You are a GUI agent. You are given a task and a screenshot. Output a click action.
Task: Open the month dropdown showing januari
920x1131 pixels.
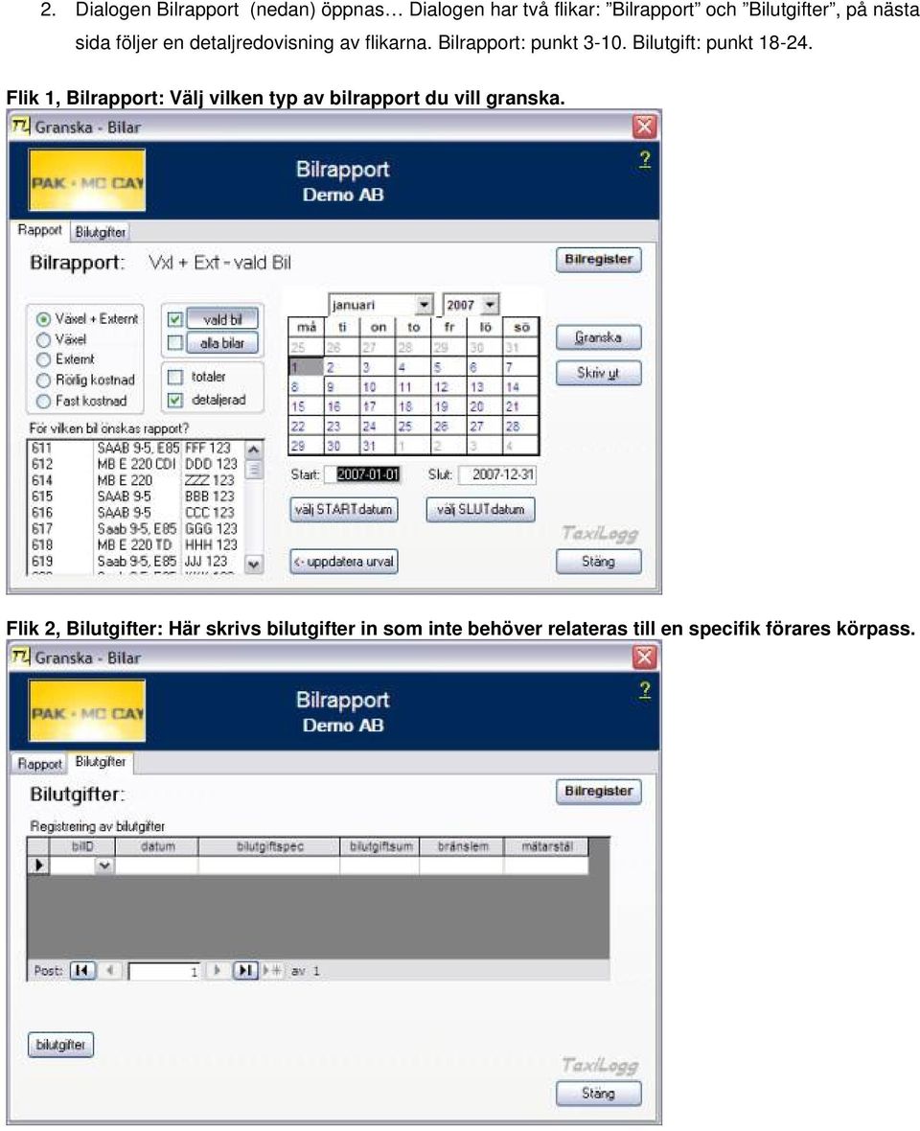pyautogui.click(x=424, y=305)
